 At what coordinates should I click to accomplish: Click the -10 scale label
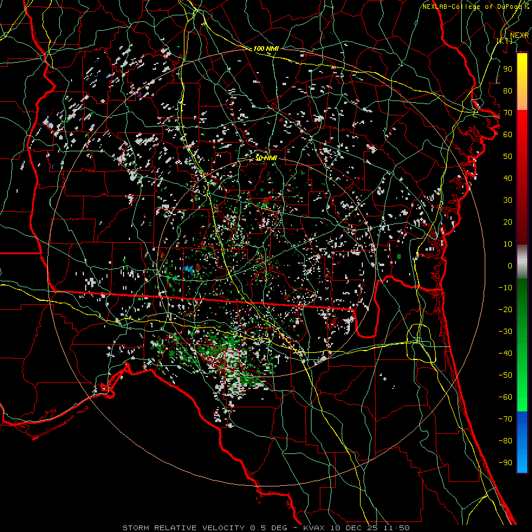pyautogui.click(x=505, y=288)
